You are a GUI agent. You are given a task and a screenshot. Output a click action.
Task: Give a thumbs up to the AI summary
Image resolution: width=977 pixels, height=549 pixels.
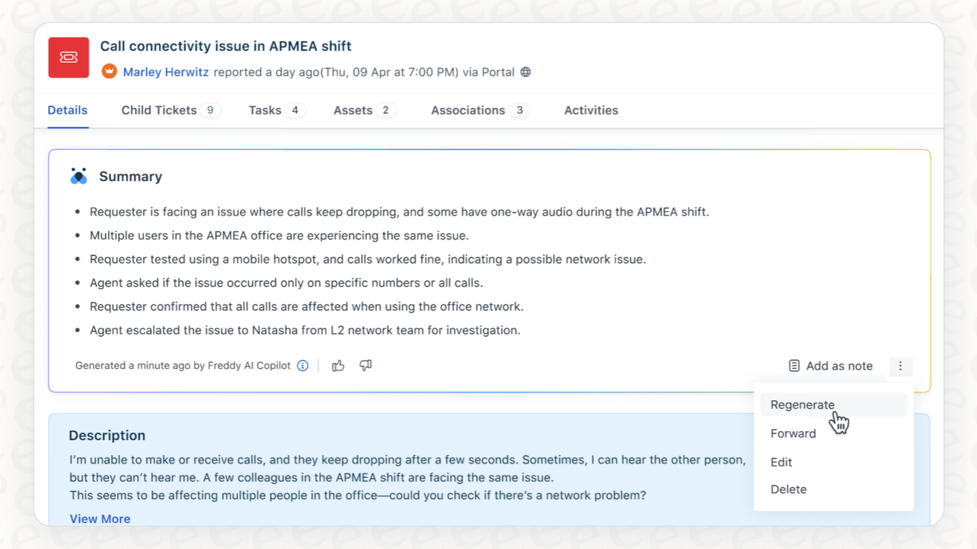point(338,365)
